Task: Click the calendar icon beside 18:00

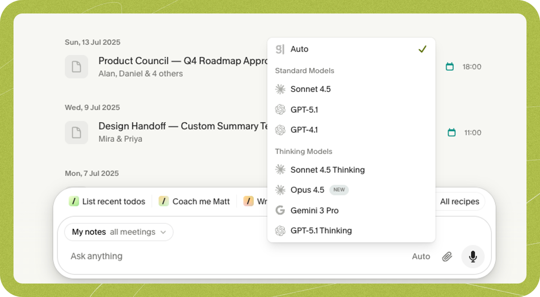Action: [450, 66]
